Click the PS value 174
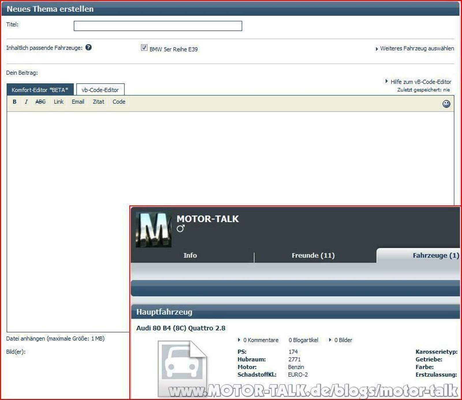This screenshot has width=462, height=400. (x=293, y=352)
